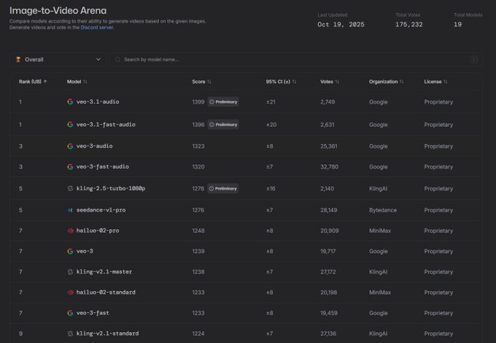Sort the table by Model column
Viewport: 496px width, 343px height.
tap(77, 82)
